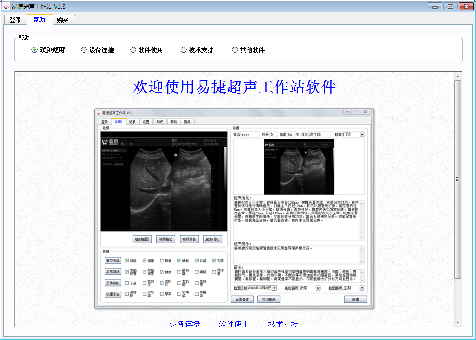Screen dimensions: 476x340
Task: Toggle 右肾 checkbox in the embedded screenshot
Action: [197, 261]
